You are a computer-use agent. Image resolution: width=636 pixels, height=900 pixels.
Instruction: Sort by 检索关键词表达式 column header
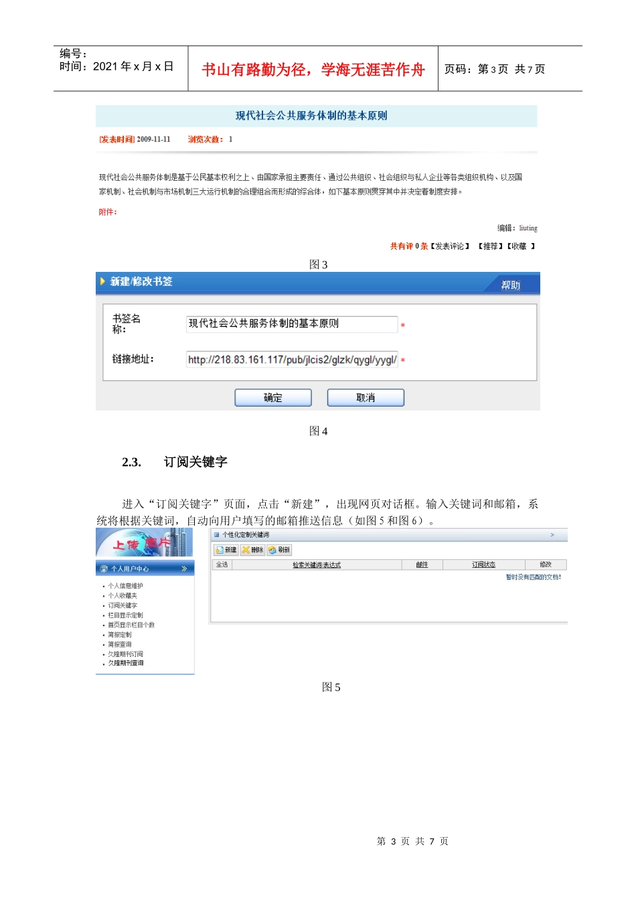[x=317, y=565]
